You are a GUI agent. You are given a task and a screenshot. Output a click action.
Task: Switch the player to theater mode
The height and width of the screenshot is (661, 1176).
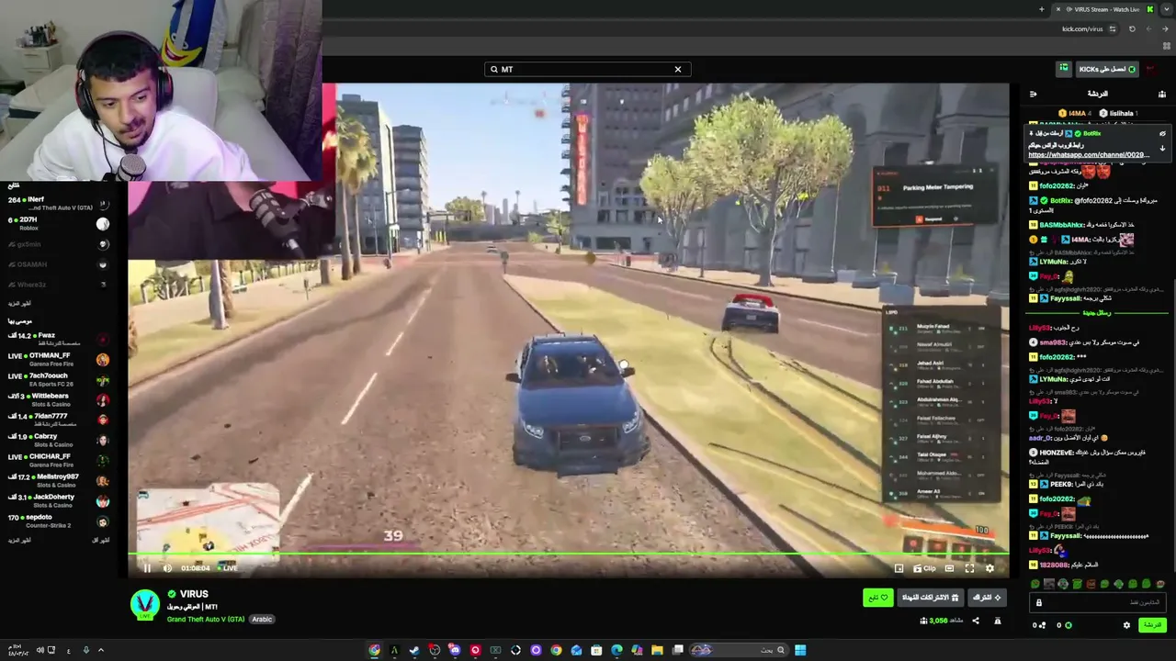point(949,568)
